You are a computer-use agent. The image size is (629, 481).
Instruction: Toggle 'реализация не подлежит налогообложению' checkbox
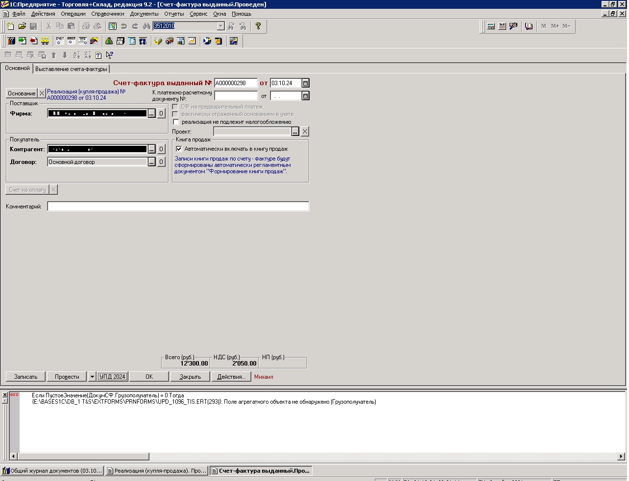(x=176, y=122)
